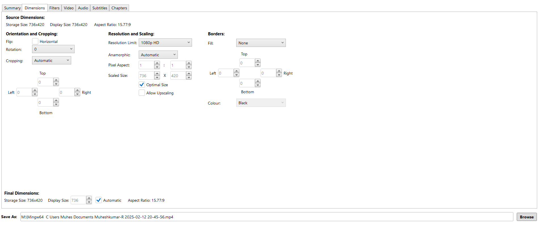The width and height of the screenshot is (540, 226).
Task: Switch to the Audio tab
Action: (x=83, y=8)
